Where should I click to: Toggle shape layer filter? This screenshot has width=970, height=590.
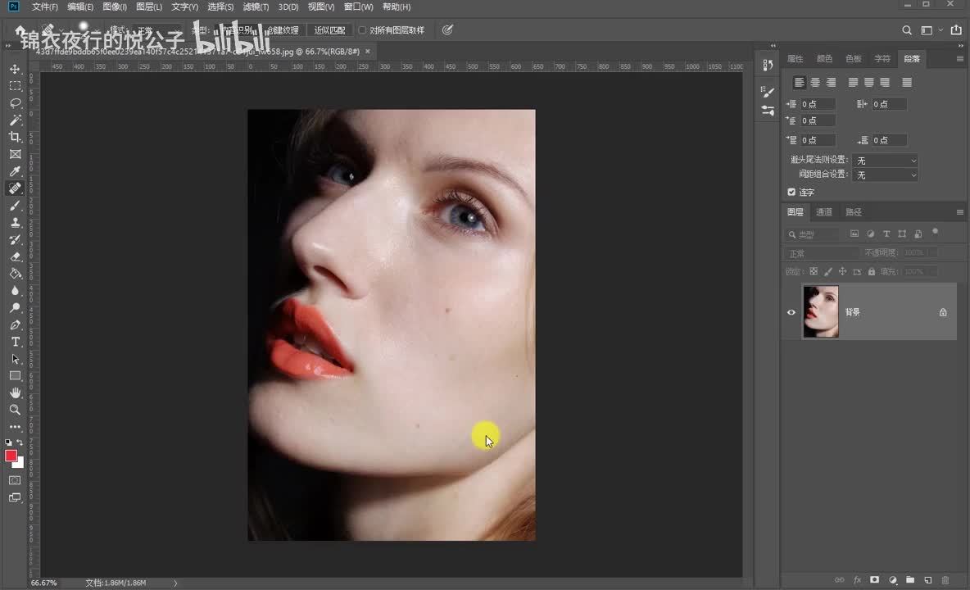pos(902,234)
